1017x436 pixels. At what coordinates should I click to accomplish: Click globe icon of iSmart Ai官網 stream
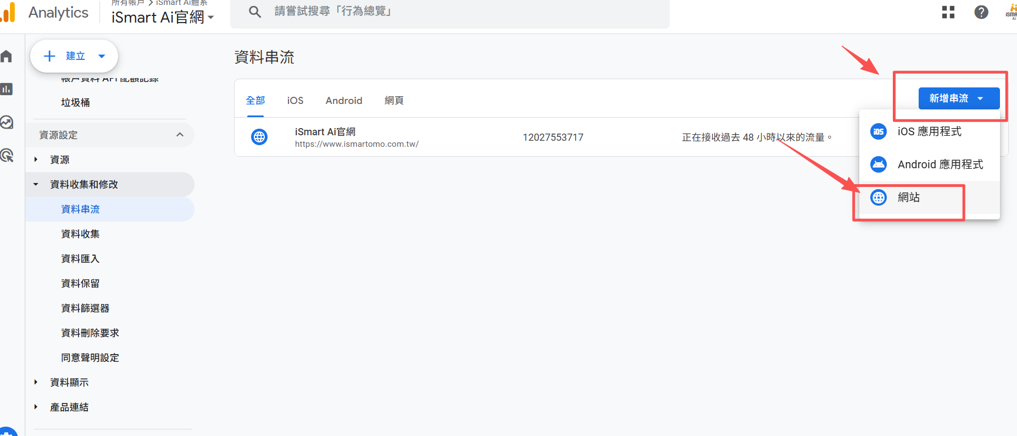pyautogui.click(x=259, y=137)
